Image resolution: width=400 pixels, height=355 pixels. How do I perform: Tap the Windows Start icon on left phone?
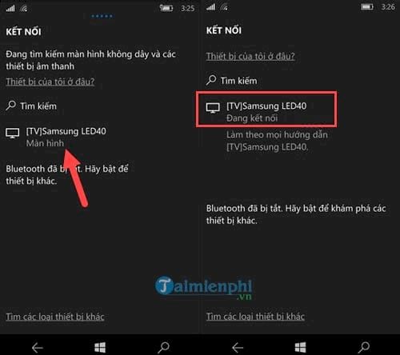[100, 347]
